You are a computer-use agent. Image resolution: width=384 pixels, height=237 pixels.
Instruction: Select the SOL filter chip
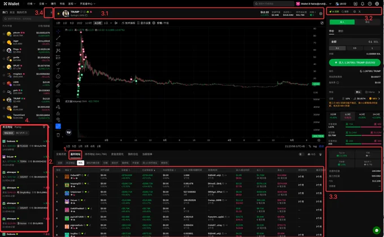pos(80,163)
